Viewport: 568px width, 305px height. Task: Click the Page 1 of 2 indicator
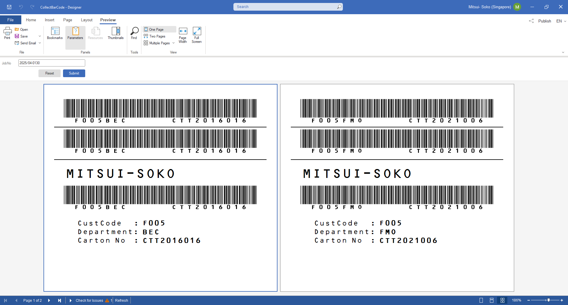click(33, 301)
